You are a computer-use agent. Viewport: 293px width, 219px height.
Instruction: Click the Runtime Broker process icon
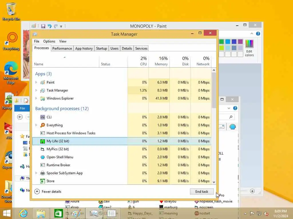point(43,165)
